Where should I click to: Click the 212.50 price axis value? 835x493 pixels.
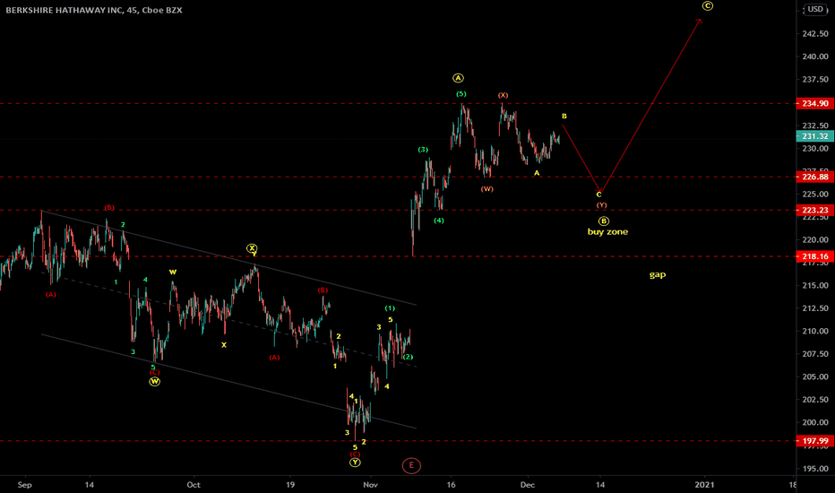click(815, 308)
